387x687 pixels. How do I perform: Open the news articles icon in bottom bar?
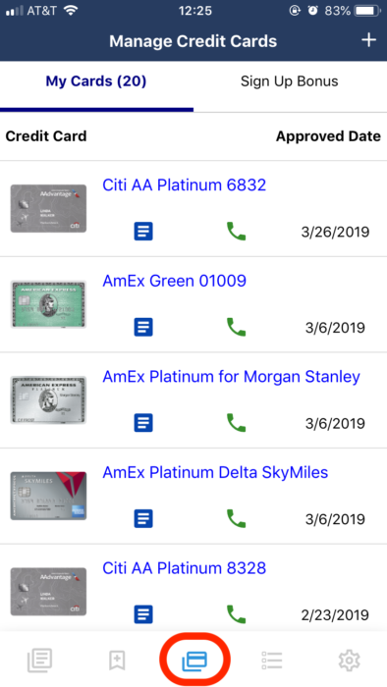40,661
